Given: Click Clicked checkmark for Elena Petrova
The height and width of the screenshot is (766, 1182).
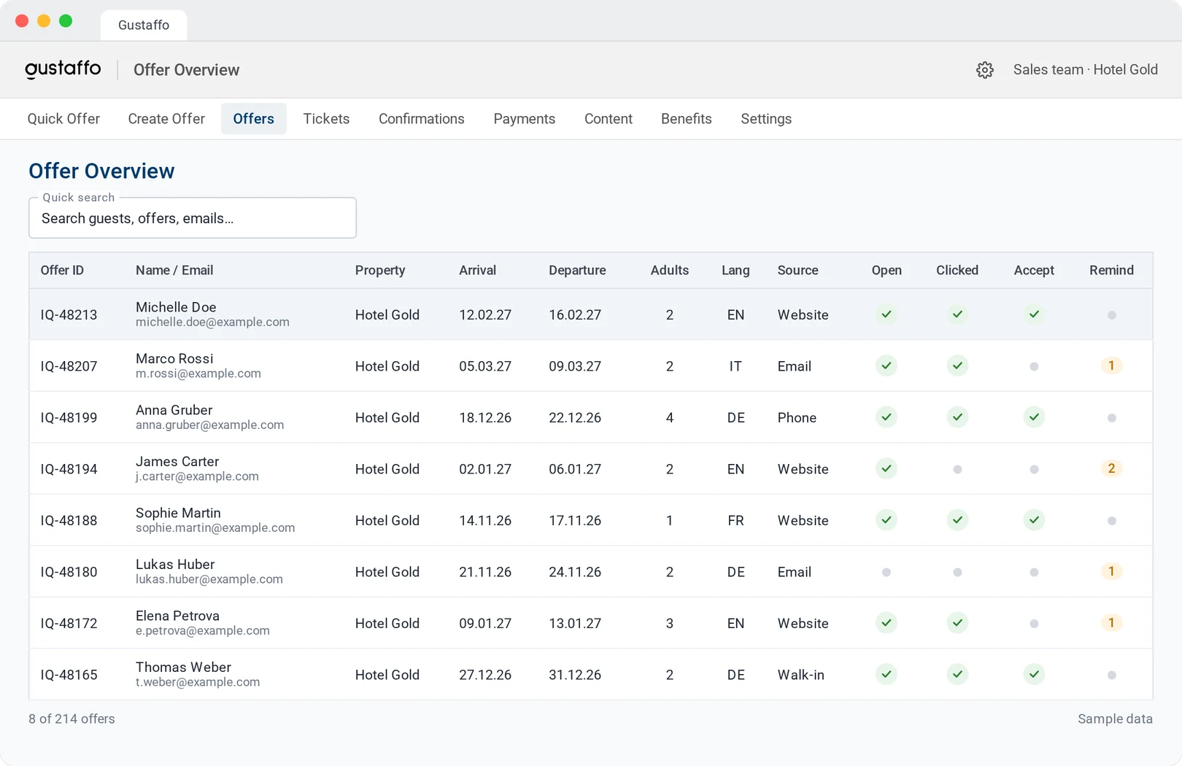Looking at the screenshot, I should [957, 623].
